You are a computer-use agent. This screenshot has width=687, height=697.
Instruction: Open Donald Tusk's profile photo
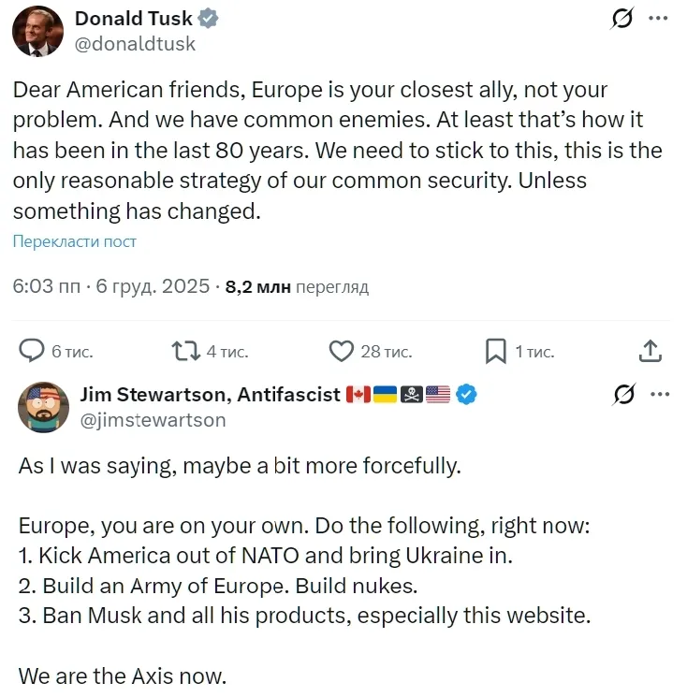37,31
